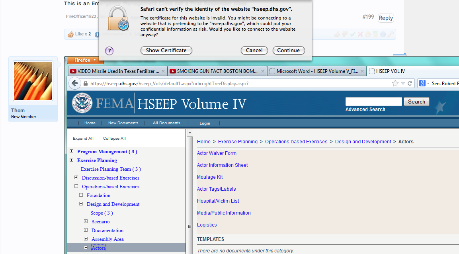Expand the Program Management tree node
The width and height of the screenshot is (459, 254).
[72, 151]
